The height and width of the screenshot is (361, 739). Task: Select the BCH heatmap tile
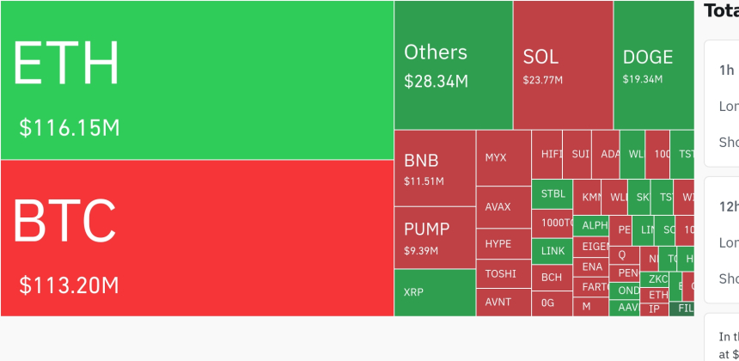[x=552, y=278]
